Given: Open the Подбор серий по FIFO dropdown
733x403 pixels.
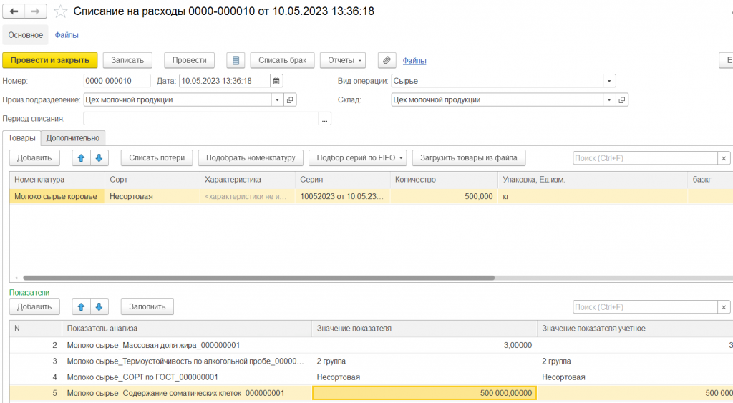Looking at the screenshot, I should coord(358,158).
